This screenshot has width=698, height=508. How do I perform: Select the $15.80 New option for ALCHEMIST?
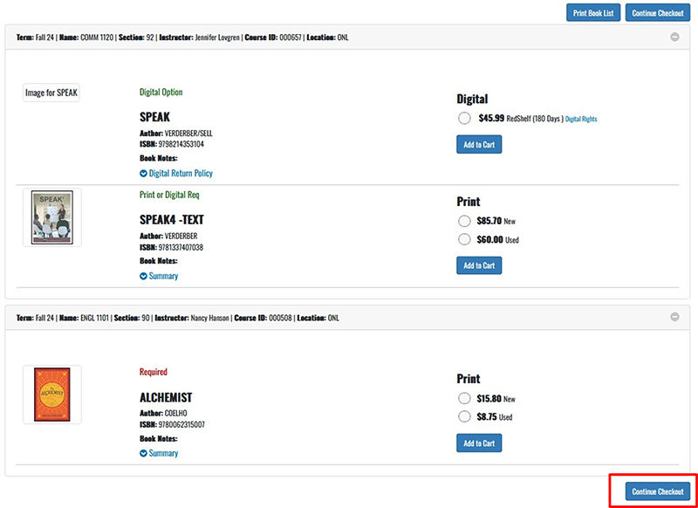pos(464,398)
